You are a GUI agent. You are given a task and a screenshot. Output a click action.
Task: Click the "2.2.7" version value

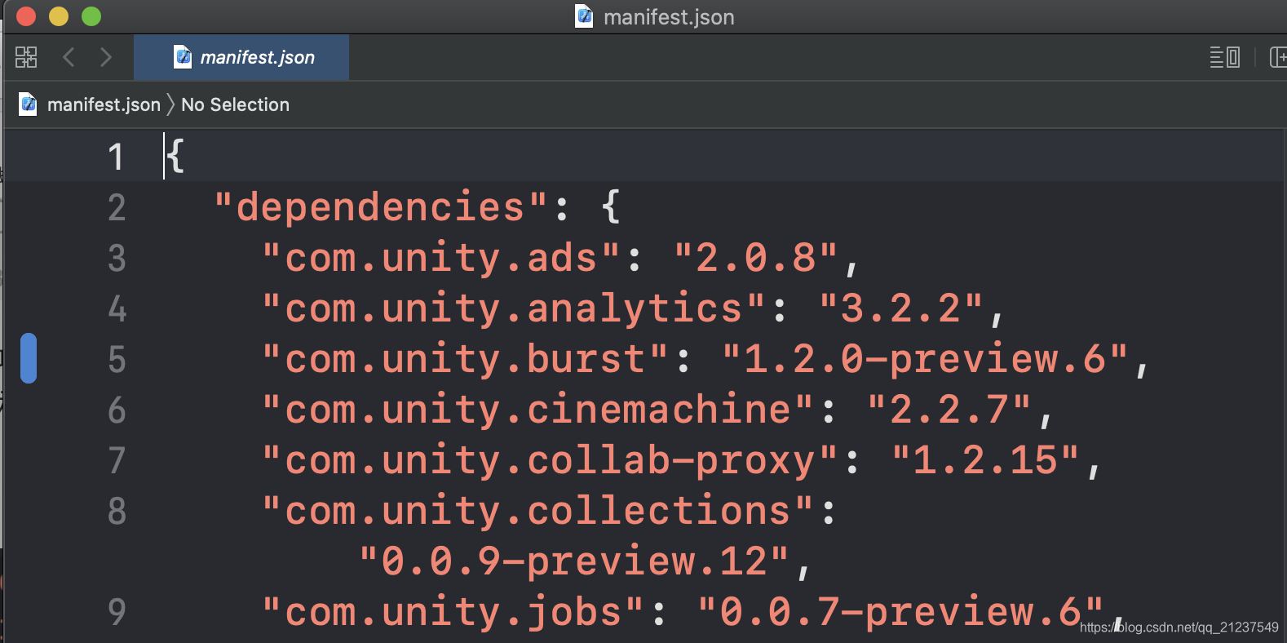(x=949, y=410)
